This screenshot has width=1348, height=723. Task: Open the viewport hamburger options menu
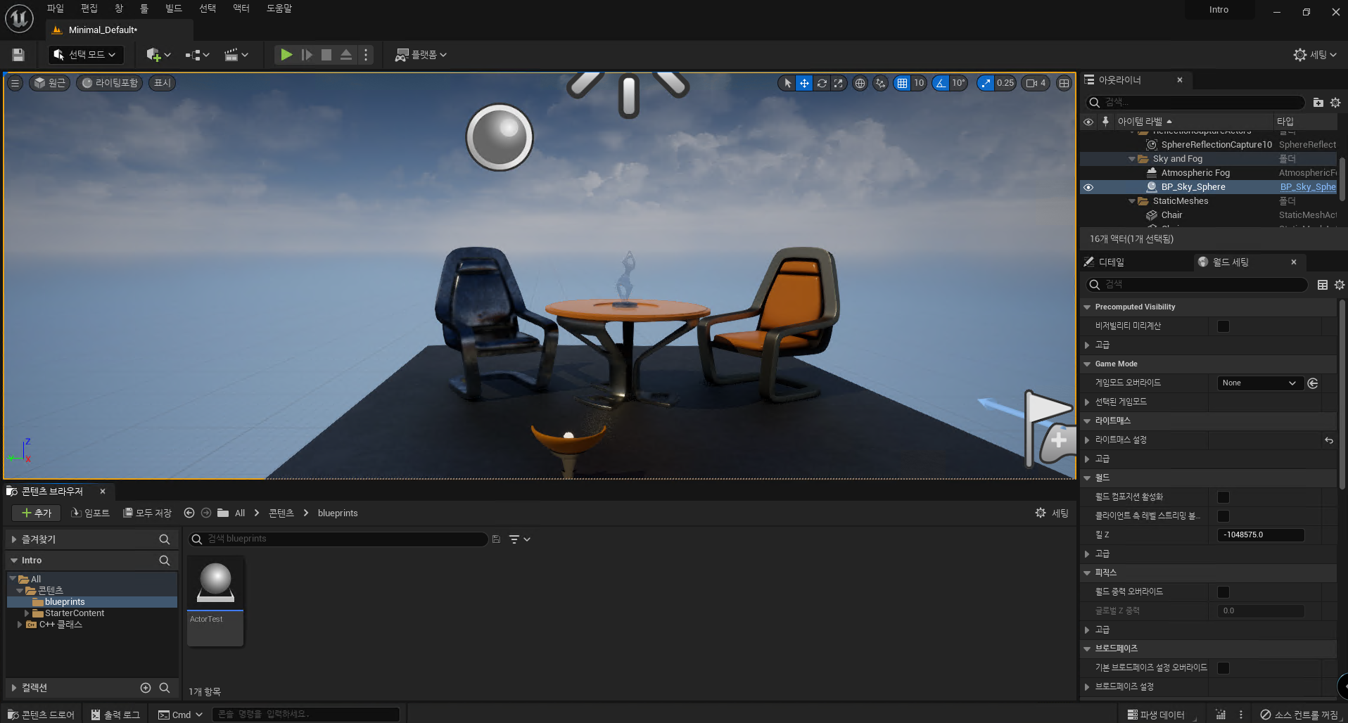[15, 83]
